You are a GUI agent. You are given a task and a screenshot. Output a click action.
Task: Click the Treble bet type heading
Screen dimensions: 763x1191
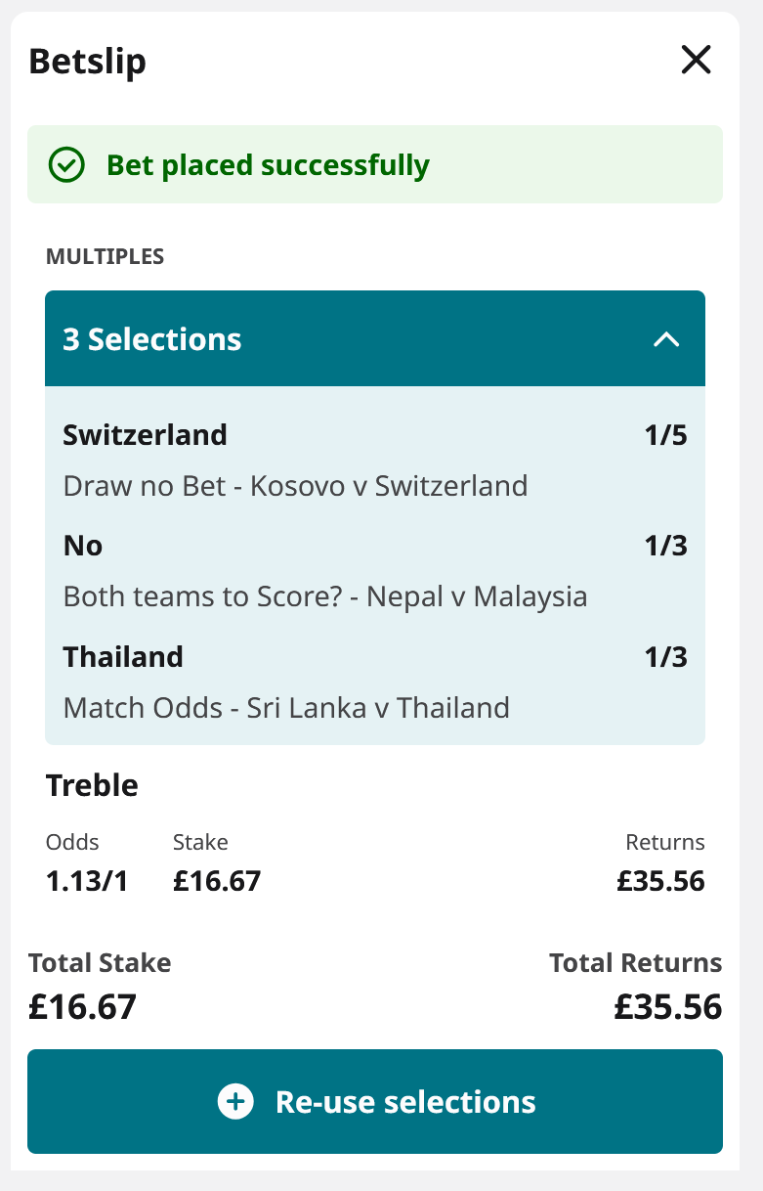pos(92,785)
